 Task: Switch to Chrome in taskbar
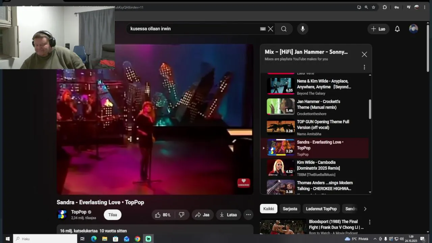137,239
